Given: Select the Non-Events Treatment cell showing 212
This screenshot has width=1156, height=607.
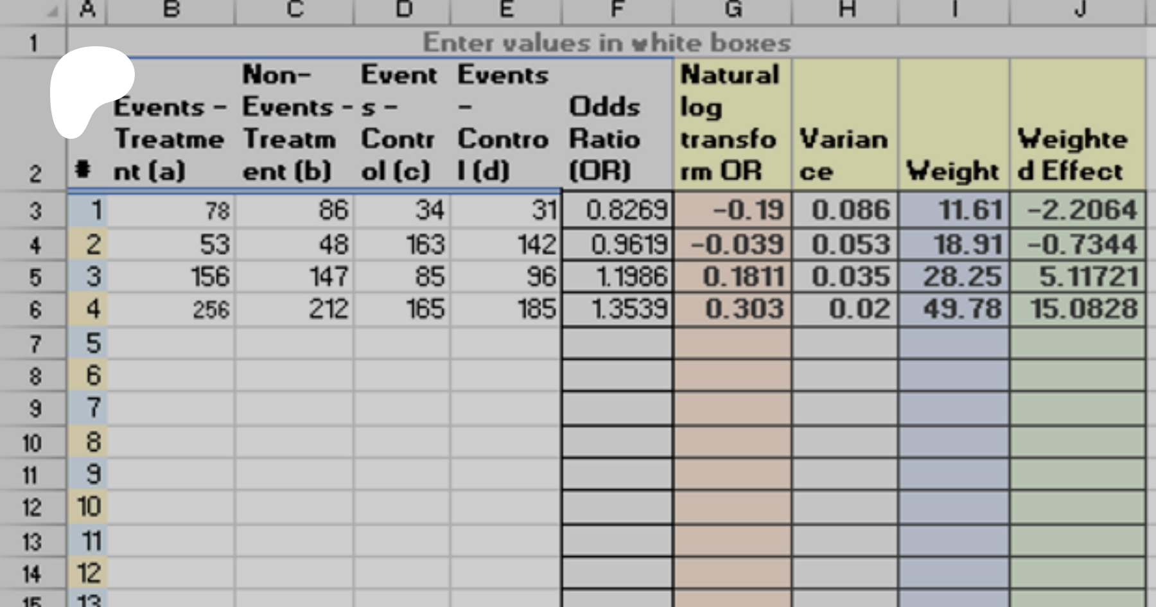Looking at the screenshot, I should point(294,309).
